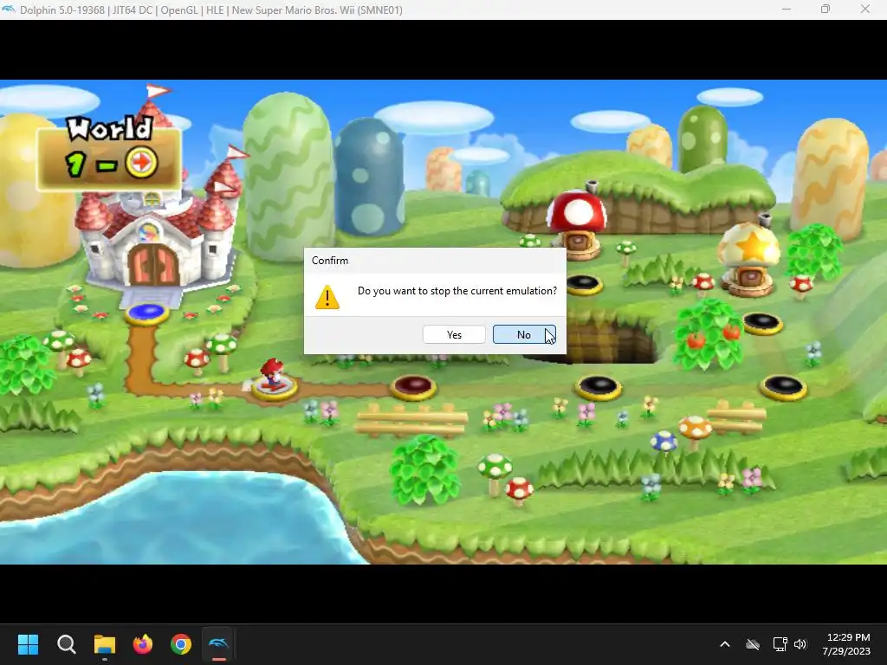Click the blue node in front of the castle

(147, 313)
